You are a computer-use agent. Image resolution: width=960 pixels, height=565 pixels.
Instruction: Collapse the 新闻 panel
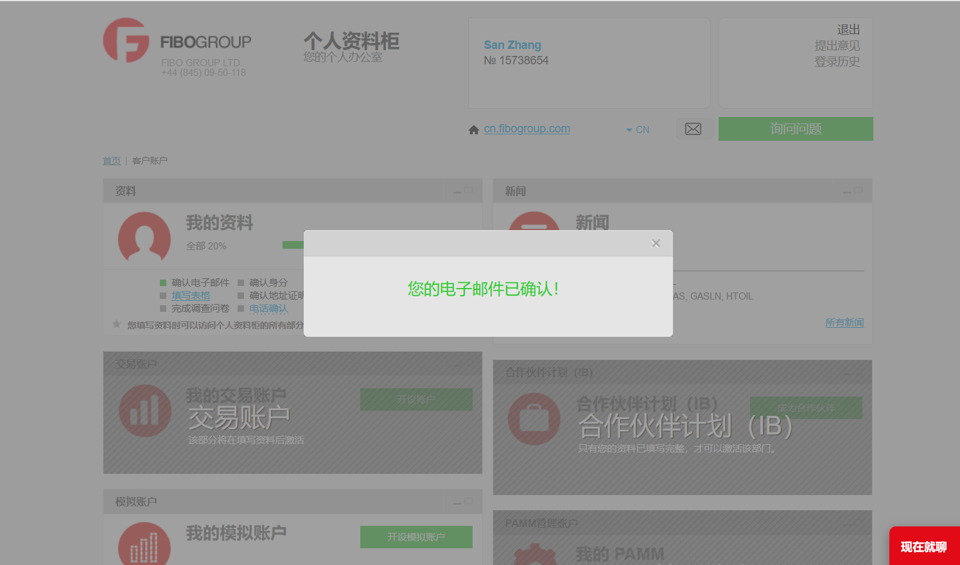847,192
